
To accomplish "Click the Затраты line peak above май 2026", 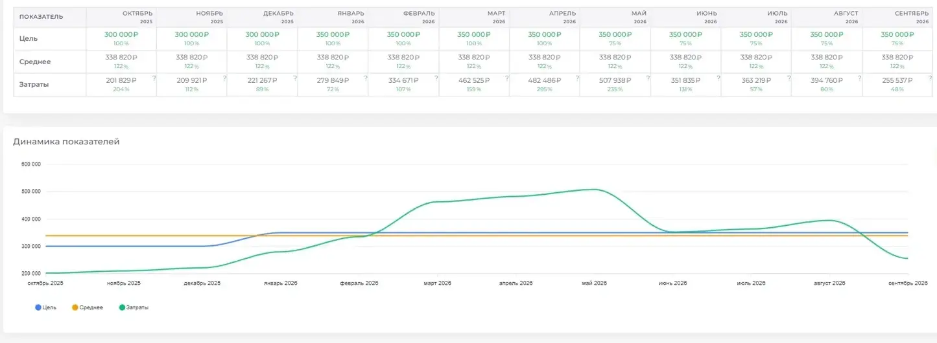I will pyautogui.click(x=595, y=190).
